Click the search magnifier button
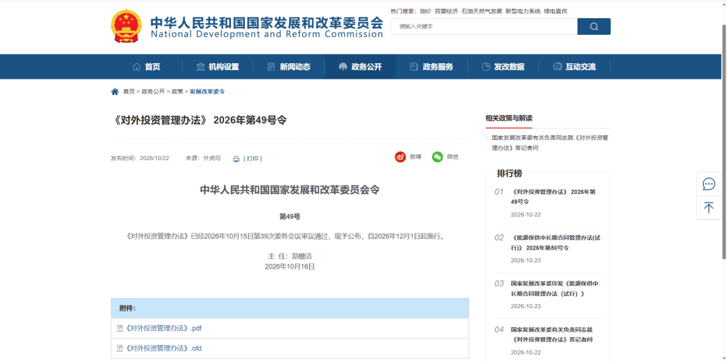This screenshot has height=362, width=727. click(594, 26)
